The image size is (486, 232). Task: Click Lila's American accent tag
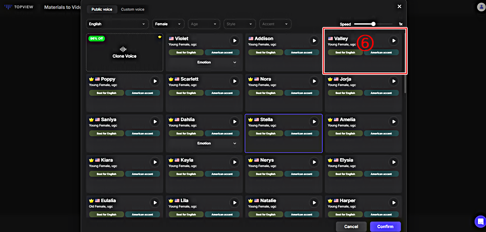222,214
